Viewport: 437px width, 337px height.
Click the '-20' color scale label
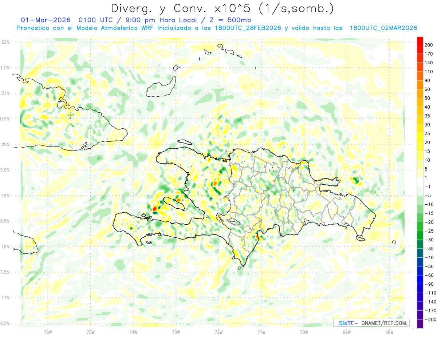pos(429,222)
